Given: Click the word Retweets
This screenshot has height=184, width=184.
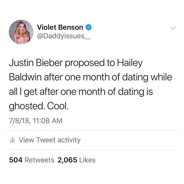Looking at the screenshot, I should pos(40,160).
